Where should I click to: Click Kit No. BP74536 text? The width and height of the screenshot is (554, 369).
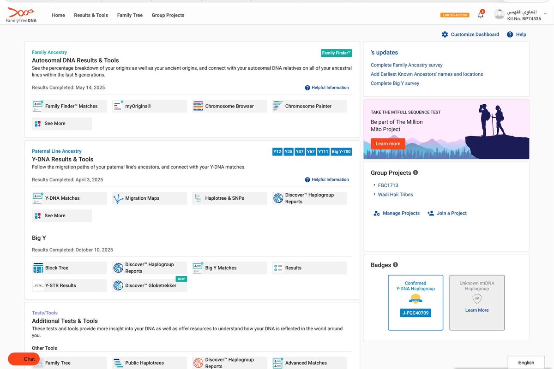(524, 19)
